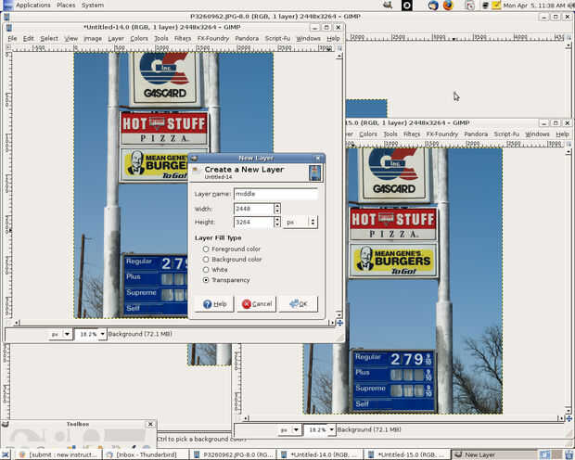
Task: Open View menu in Untitled-14 window
Action: 70,38
